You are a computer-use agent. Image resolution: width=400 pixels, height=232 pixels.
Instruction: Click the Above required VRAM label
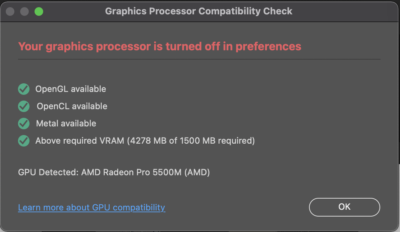(79, 140)
